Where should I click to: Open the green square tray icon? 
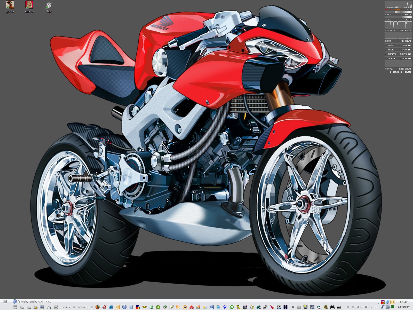tap(392, 307)
